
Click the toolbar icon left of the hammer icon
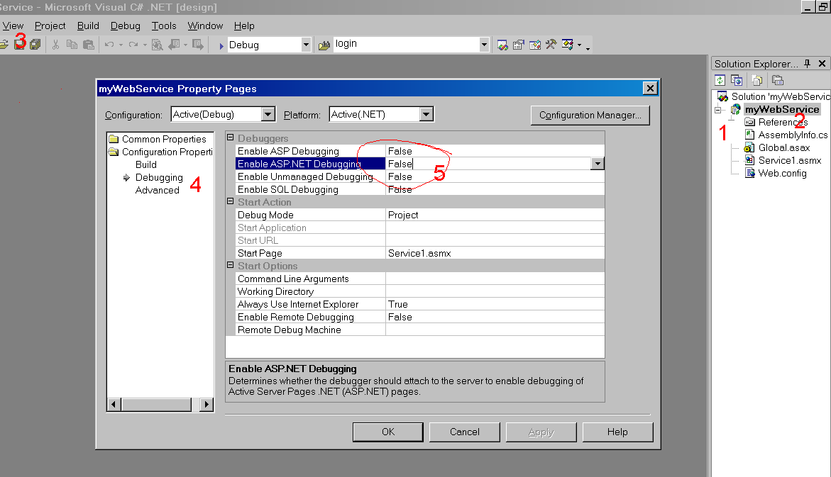click(535, 45)
